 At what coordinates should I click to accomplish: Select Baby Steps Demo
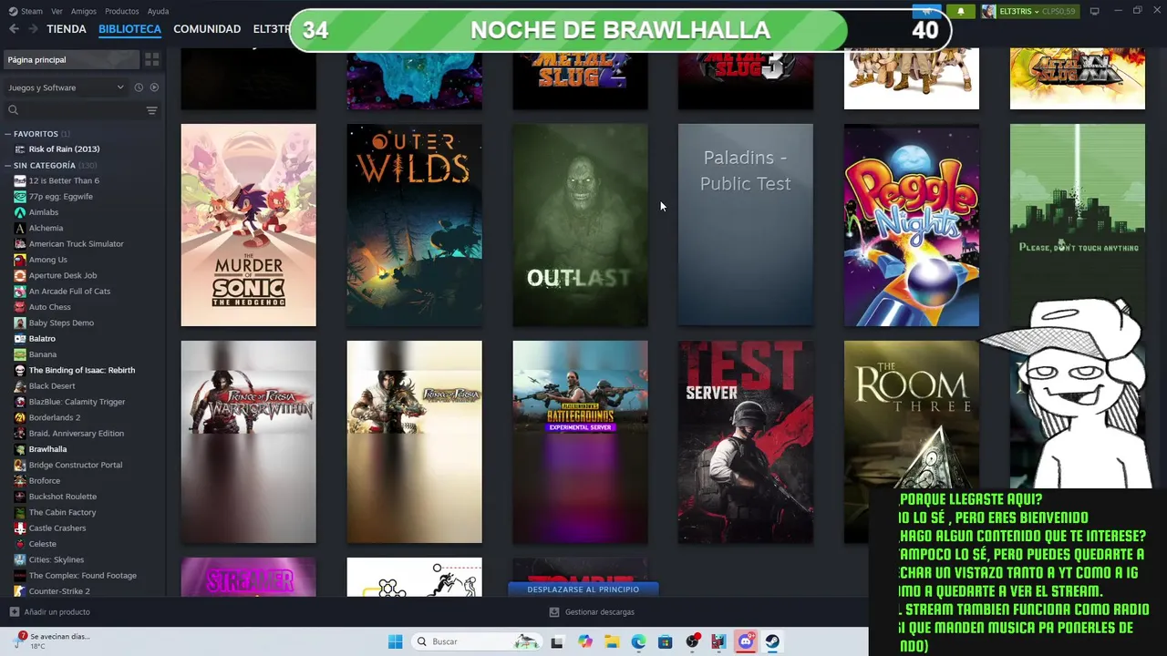61,323
